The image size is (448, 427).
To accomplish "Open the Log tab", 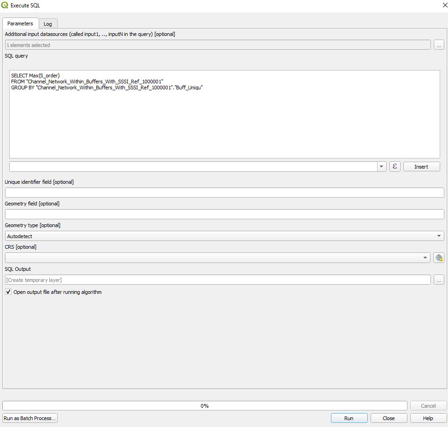I will pyautogui.click(x=48, y=24).
